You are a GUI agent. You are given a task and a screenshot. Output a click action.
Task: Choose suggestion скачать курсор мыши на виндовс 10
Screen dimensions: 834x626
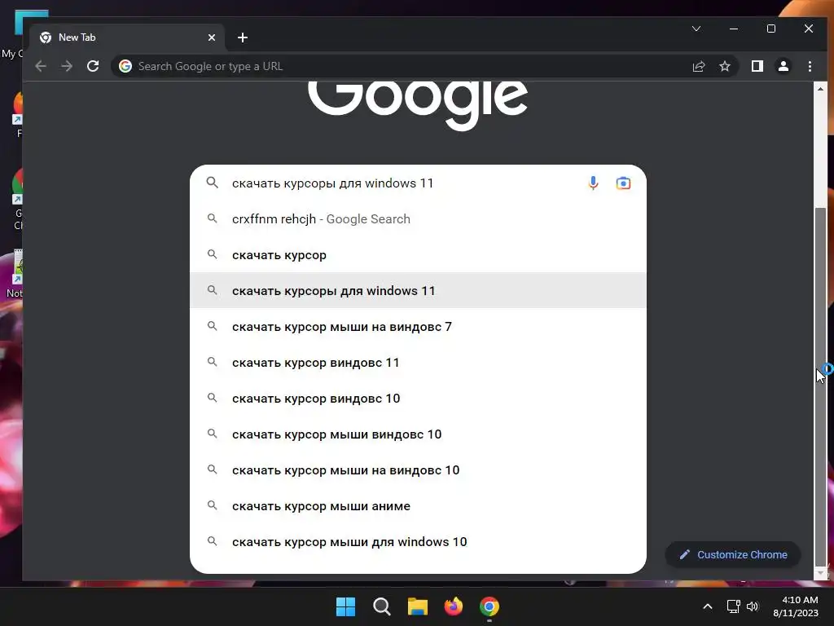click(x=418, y=469)
